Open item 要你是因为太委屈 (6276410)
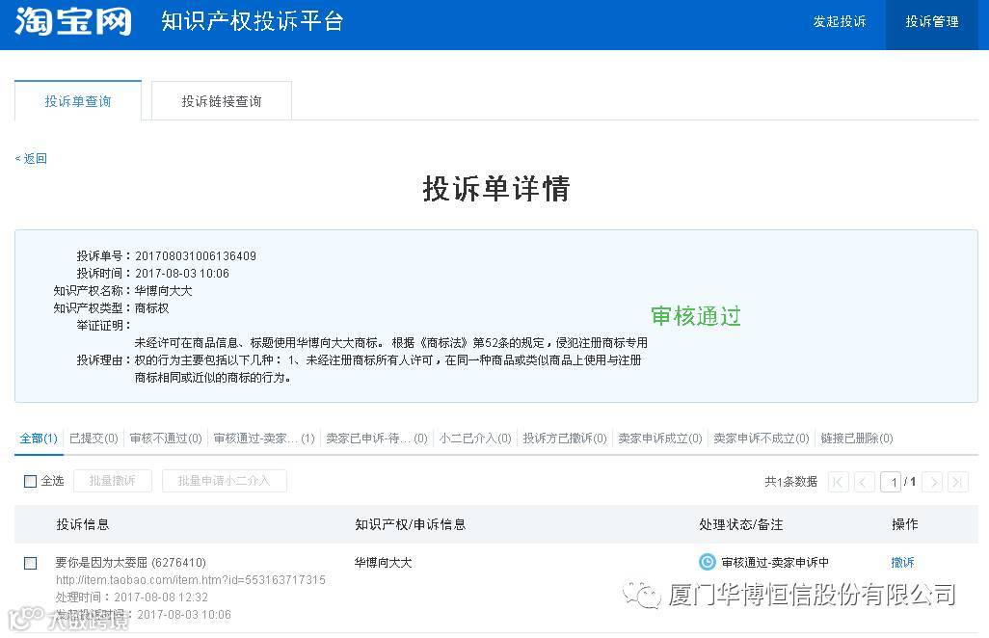 tap(130, 563)
